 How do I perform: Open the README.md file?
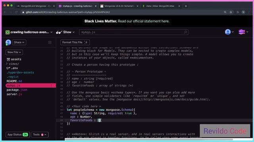coord(14,81)
